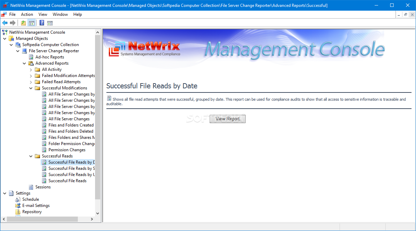Image resolution: width=416 pixels, height=231 pixels.
Task: Click the File Server Change Reporter icon
Action: 24,51
